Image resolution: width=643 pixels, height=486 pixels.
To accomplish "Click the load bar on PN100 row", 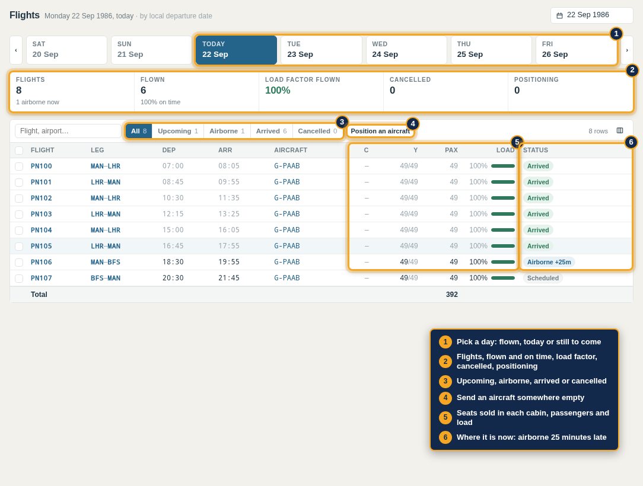I will click(x=503, y=166).
